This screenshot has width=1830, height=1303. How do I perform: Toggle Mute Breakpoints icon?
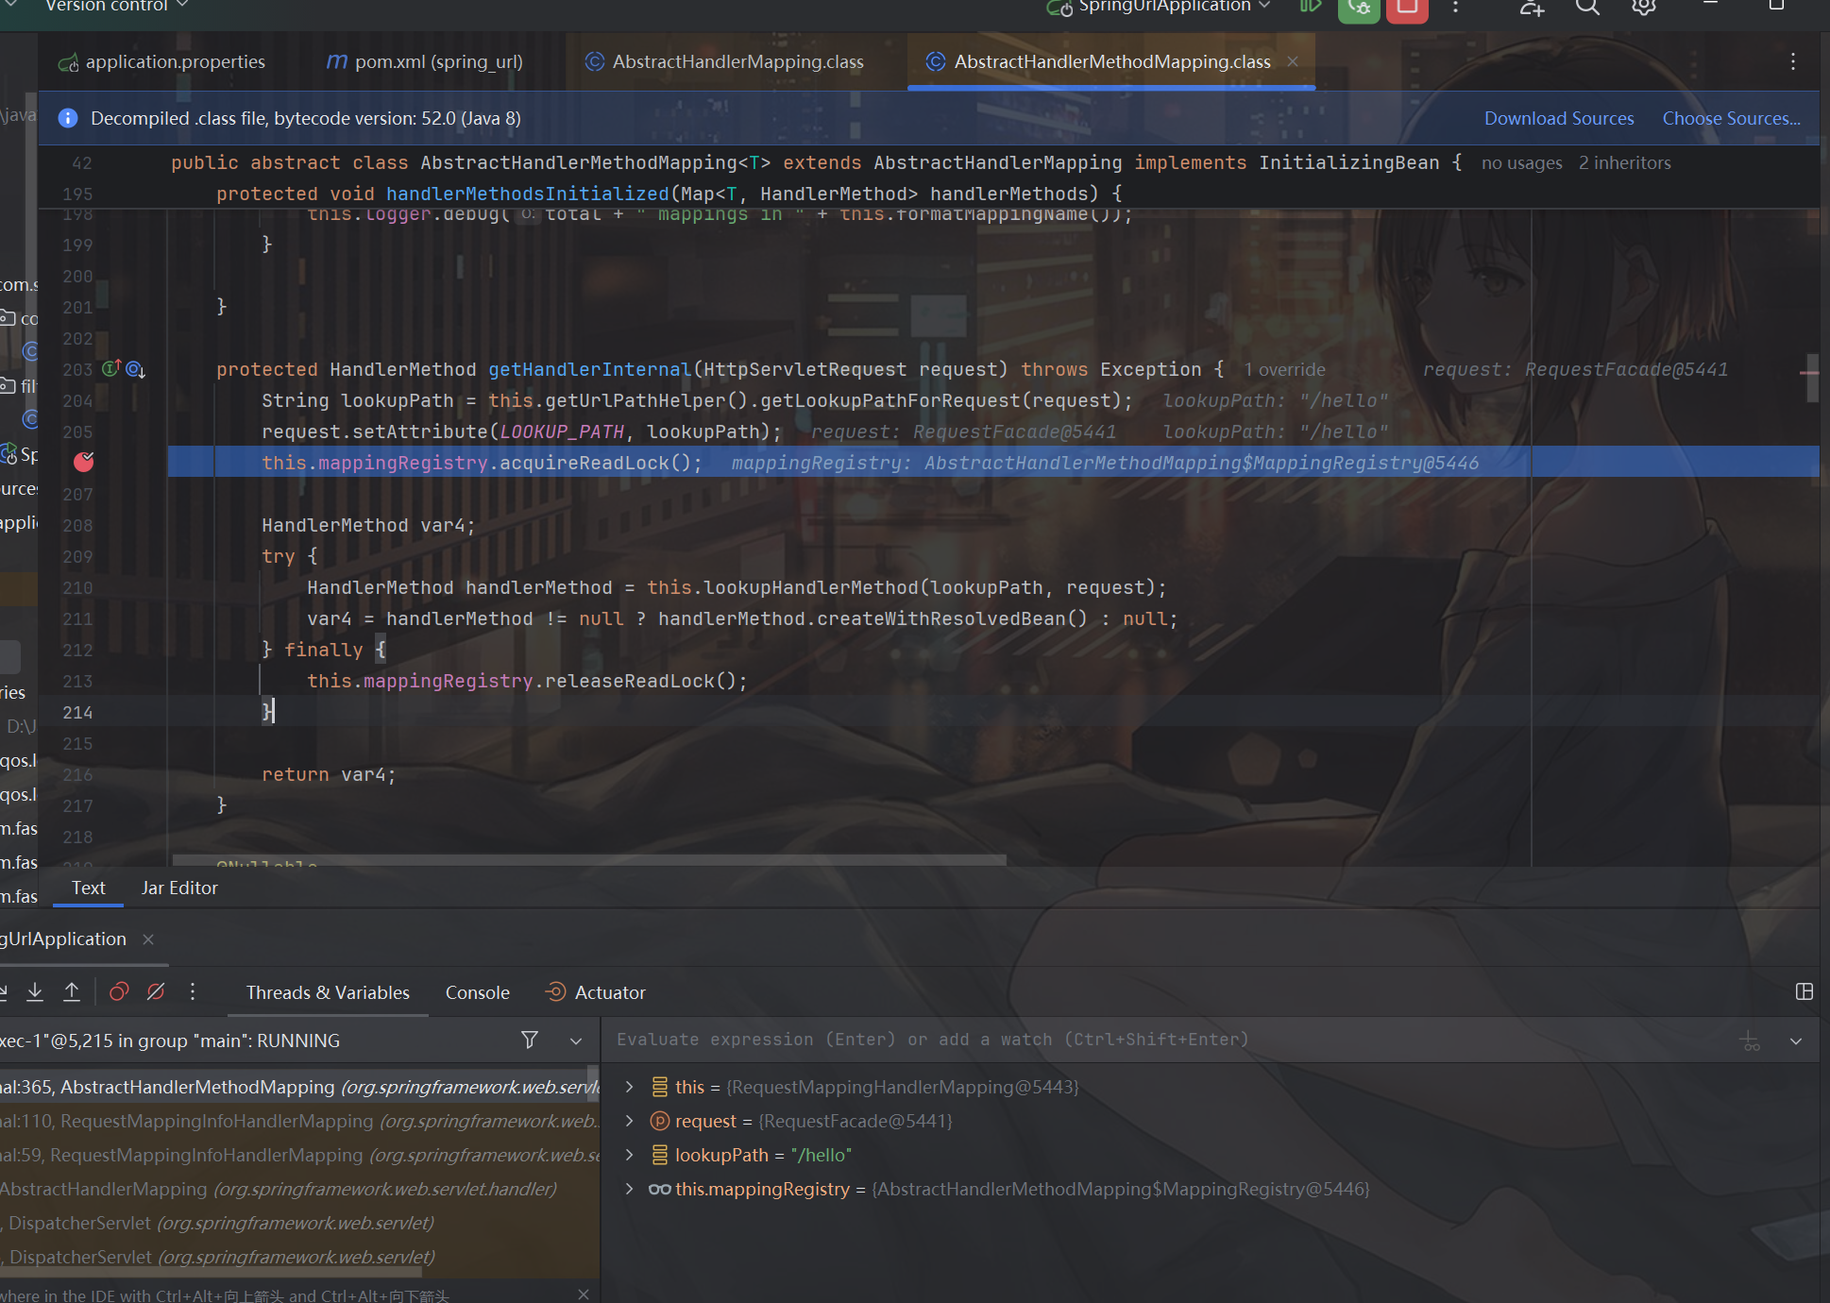156,991
